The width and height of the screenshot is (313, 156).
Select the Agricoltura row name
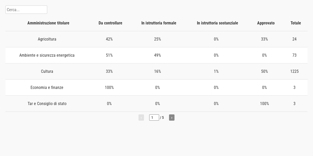(x=47, y=39)
